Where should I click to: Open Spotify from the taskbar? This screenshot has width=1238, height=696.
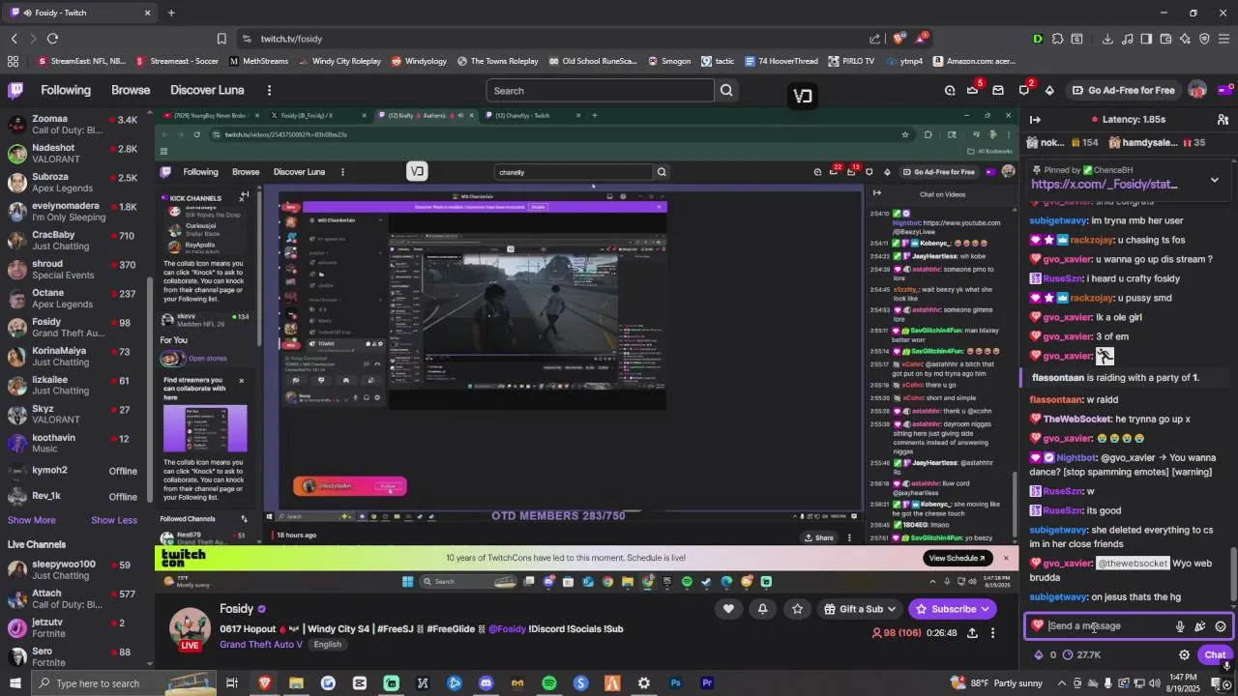tap(548, 683)
